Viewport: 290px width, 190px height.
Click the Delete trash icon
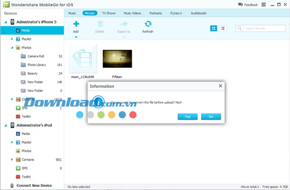(x=100, y=24)
